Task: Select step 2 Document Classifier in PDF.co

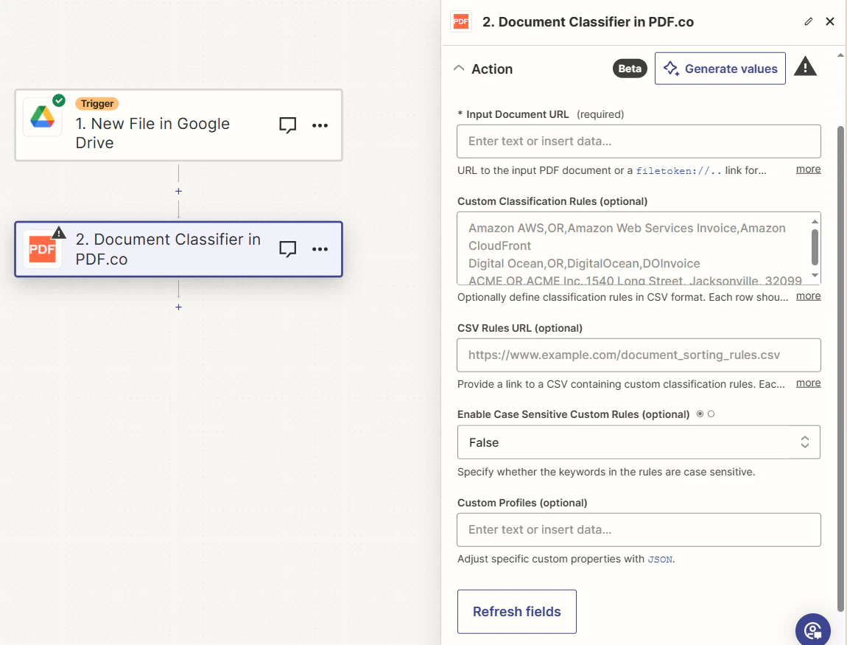Action: 179,249
